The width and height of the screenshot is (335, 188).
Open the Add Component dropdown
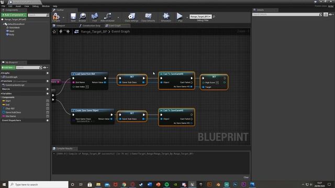point(14,15)
